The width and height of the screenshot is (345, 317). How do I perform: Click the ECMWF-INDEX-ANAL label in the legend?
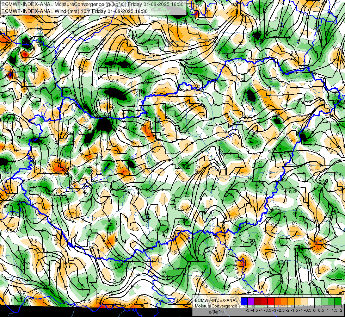tap(216, 300)
